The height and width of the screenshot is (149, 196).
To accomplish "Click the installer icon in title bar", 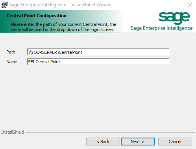I will click(4, 5).
